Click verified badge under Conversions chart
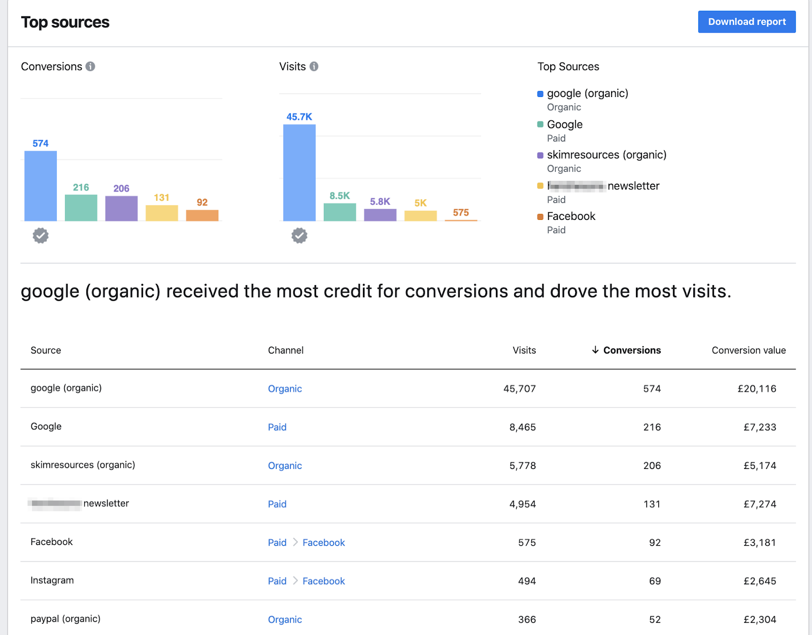Viewport: 812px width, 635px height. point(41,236)
